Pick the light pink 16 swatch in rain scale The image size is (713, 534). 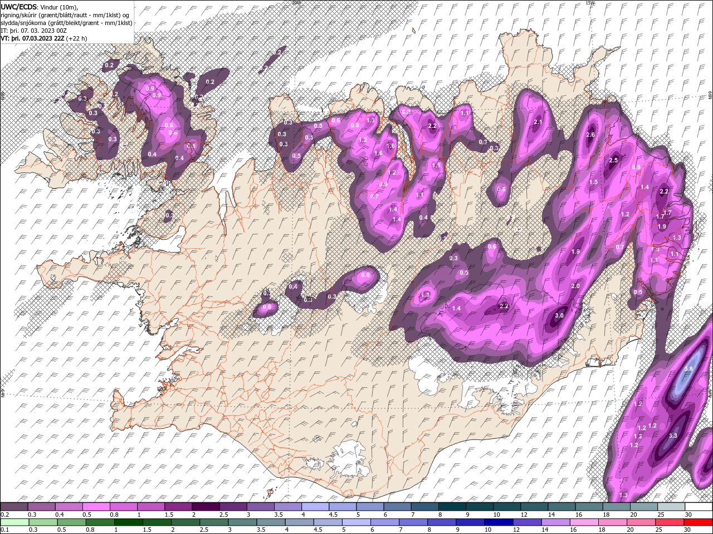coord(584,522)
